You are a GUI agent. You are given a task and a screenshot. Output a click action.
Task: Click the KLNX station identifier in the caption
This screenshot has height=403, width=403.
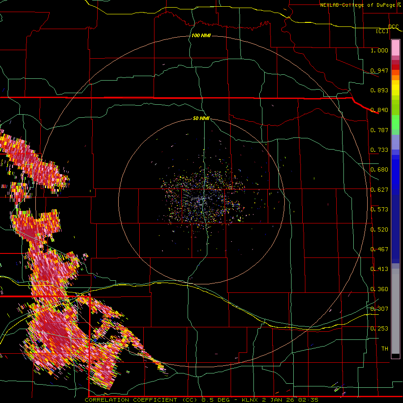(250, 400)
